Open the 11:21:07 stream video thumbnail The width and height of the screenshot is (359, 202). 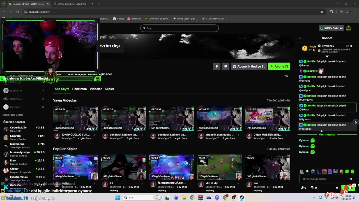[x=268, y=119]
